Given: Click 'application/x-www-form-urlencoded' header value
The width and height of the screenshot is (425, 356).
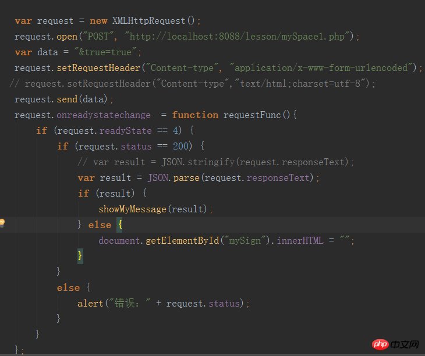Looking at the screenshot, I should 321,68.
